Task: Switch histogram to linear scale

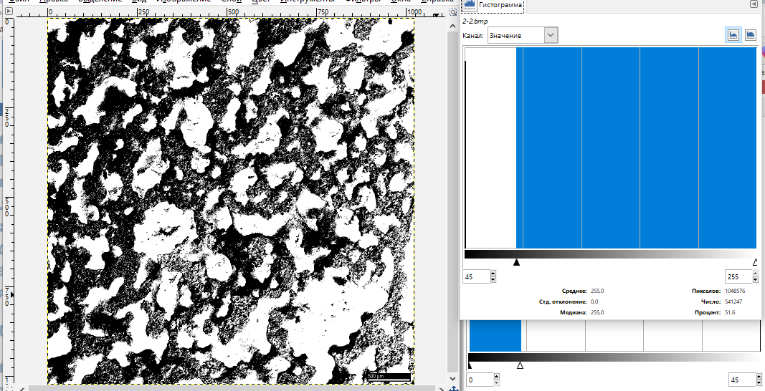Action: pos(733,35)
